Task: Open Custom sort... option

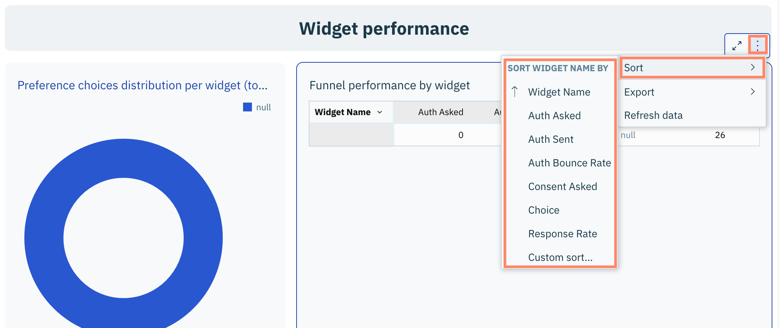Action: tap(560, 258)
